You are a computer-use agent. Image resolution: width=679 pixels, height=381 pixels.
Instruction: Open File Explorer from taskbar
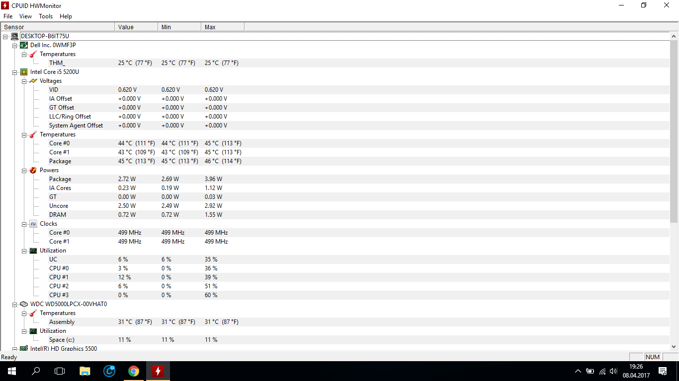tap(85, 371)
